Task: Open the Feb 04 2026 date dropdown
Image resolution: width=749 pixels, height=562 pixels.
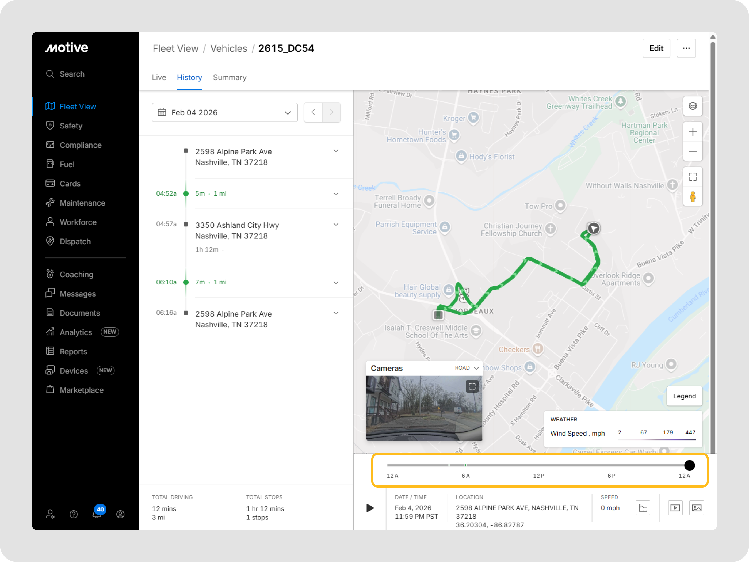Action: click(224, 112)
